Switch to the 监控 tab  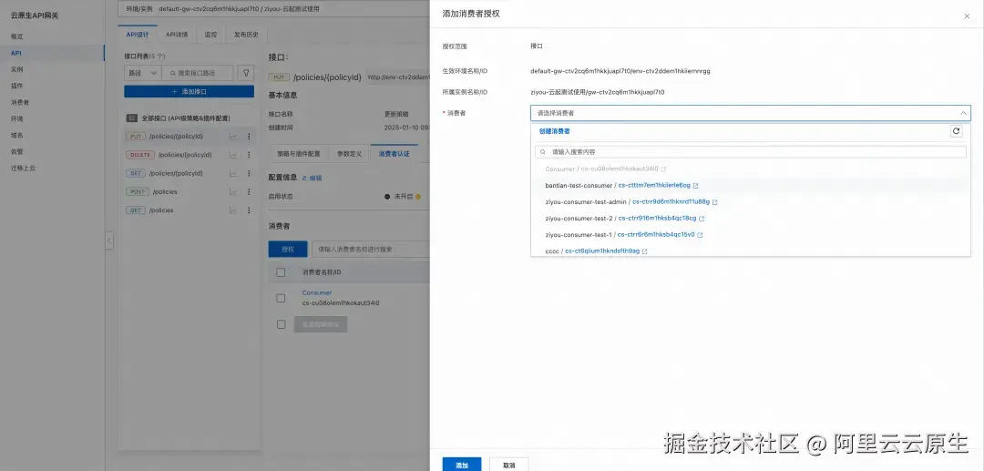(x=210, y=35)
